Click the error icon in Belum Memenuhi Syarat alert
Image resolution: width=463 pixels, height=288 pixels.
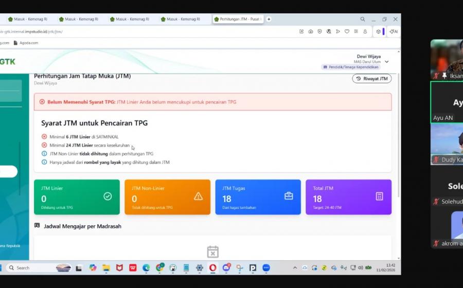(x=42, y=102)
